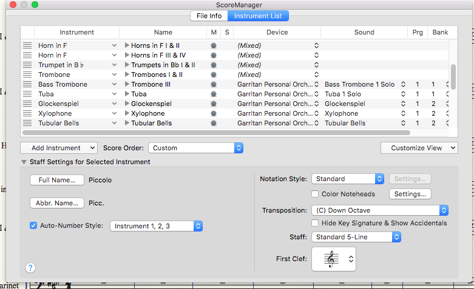Expand the Horns in F I & II staff
The image size is (474, 289).
[x=127, y=46]
